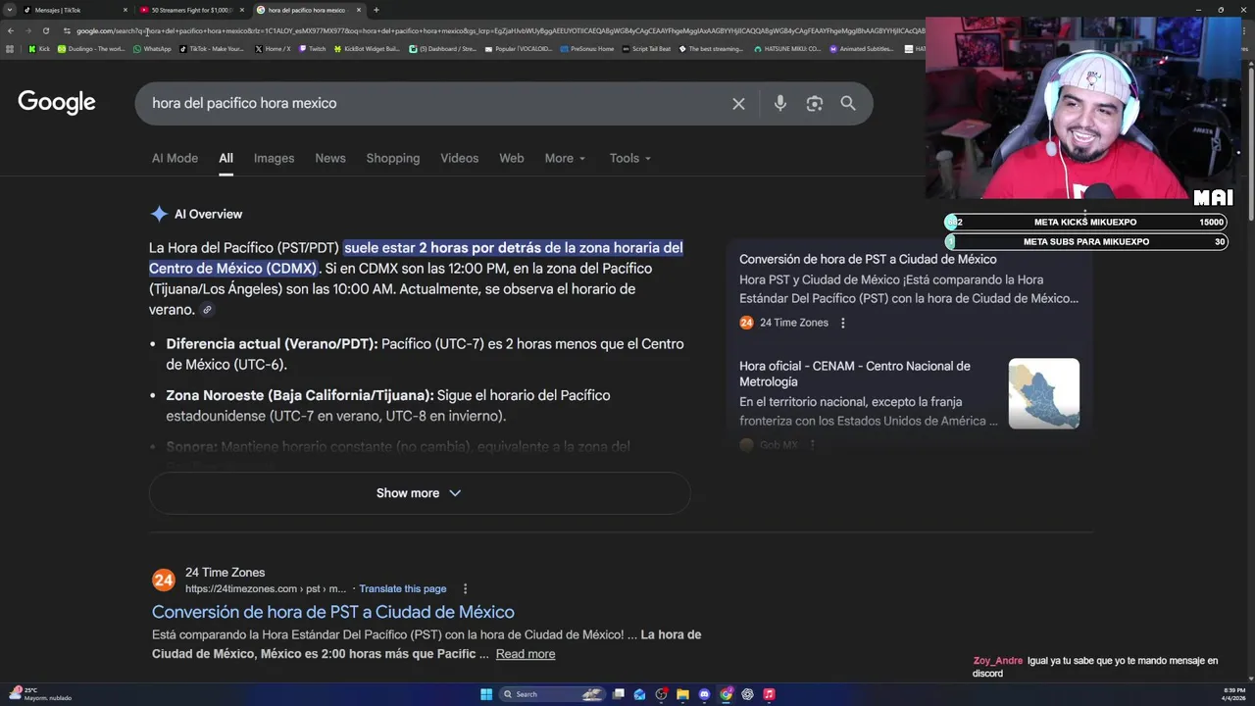Open the Chrome tab search dropdown

click(x=10, y=10)
